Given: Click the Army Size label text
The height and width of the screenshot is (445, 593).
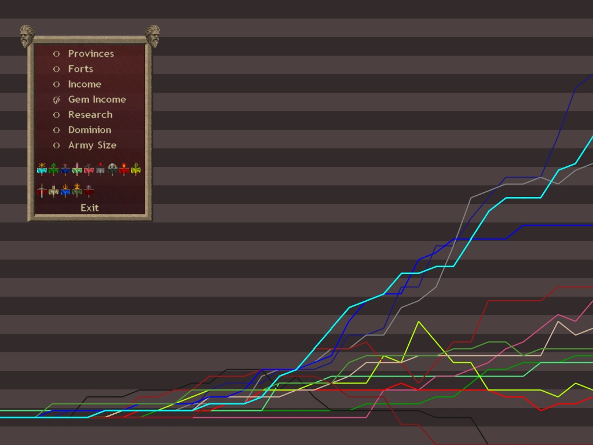Looking at the screenshot, I should (x=92, y=145).
